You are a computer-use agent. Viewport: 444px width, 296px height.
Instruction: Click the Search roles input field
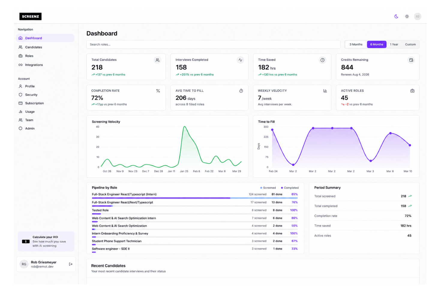(x=213, y=44)
